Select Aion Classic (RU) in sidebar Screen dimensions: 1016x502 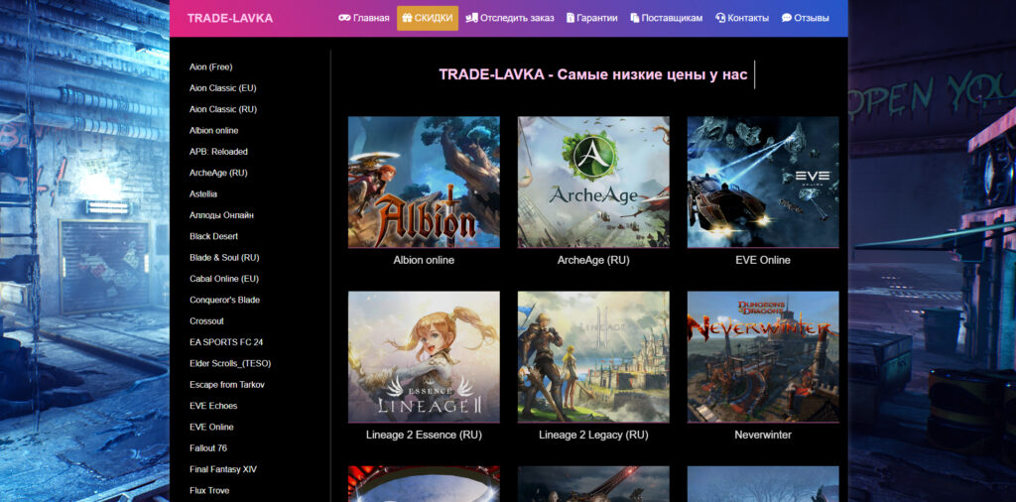[x=223, y=109]
